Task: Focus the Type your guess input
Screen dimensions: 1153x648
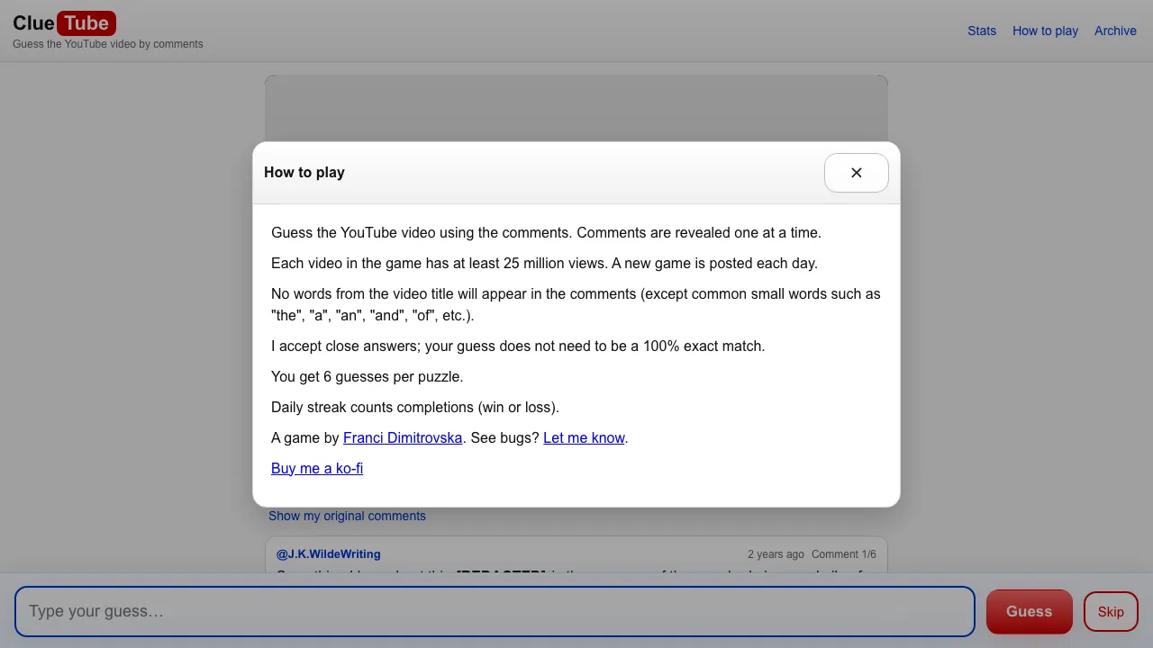Action: click(495, 611)
